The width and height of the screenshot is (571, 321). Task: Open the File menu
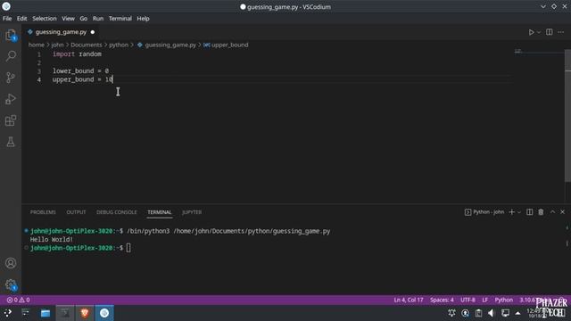[7, 18]
